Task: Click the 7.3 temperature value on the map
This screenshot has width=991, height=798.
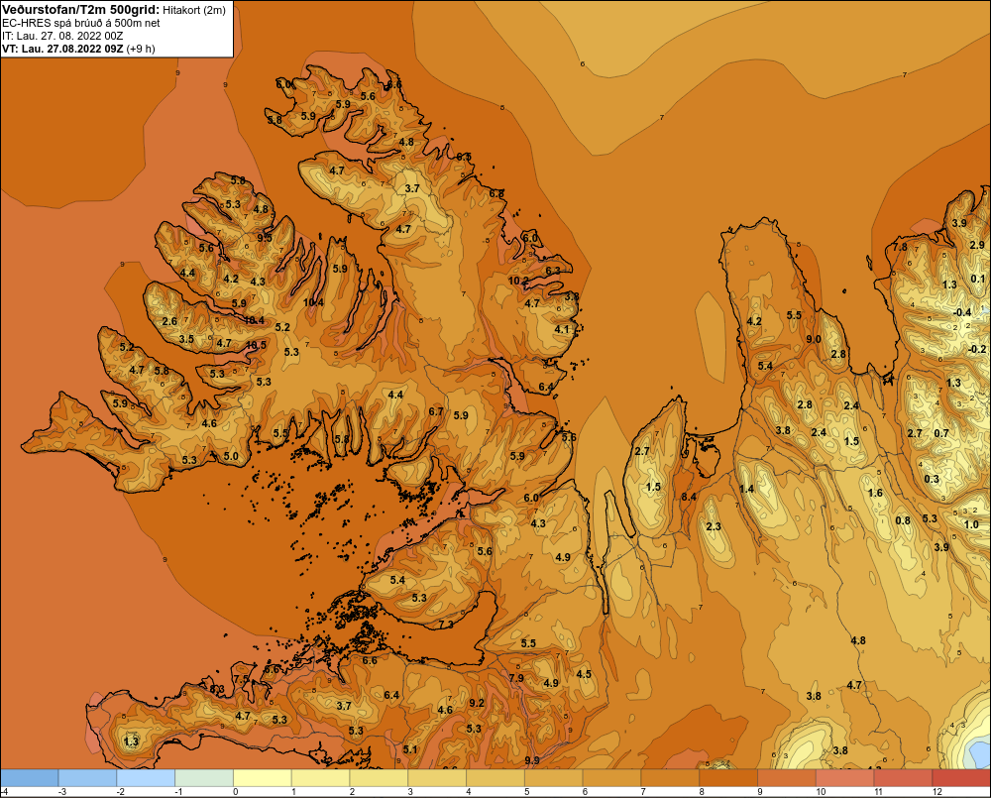Action: click(446, 625)
